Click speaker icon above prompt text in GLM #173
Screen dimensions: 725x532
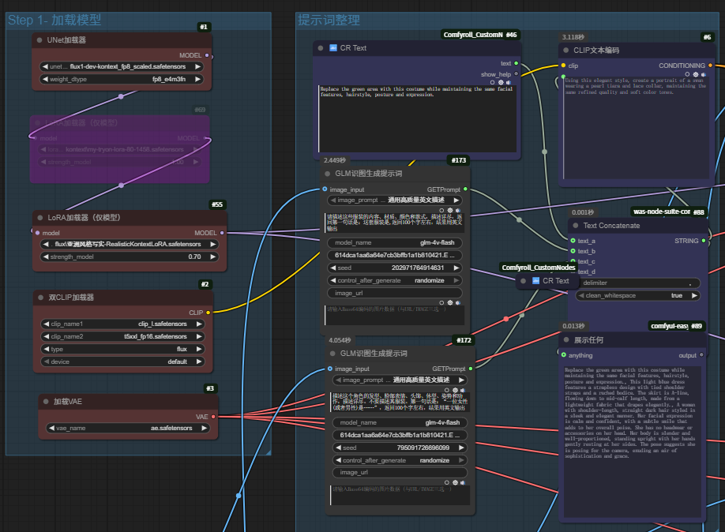pyautogui.click(x=458, y=210)
